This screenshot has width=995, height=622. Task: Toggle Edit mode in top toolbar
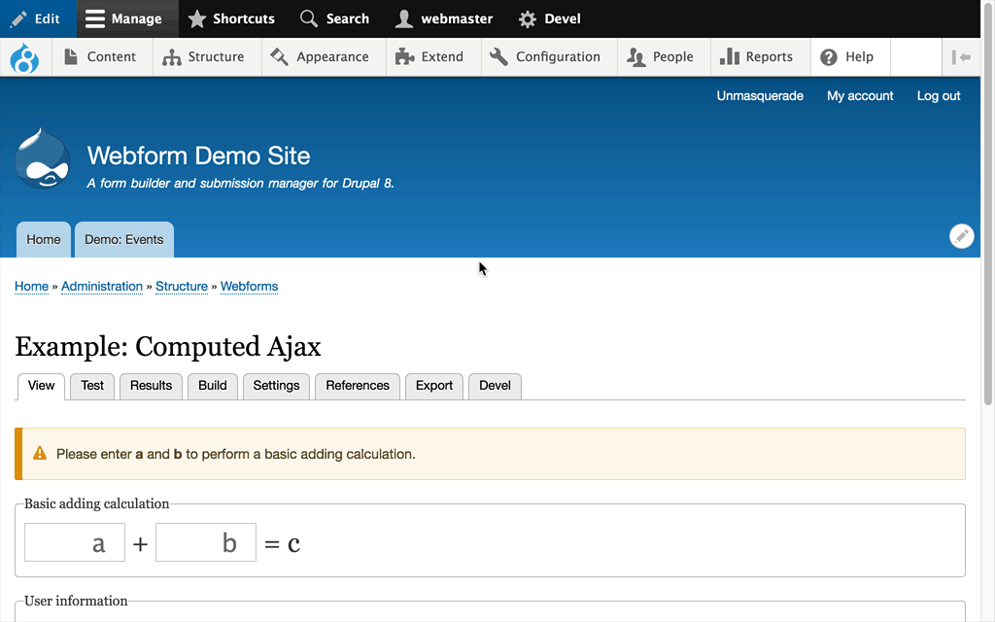[x=38, y=19]
